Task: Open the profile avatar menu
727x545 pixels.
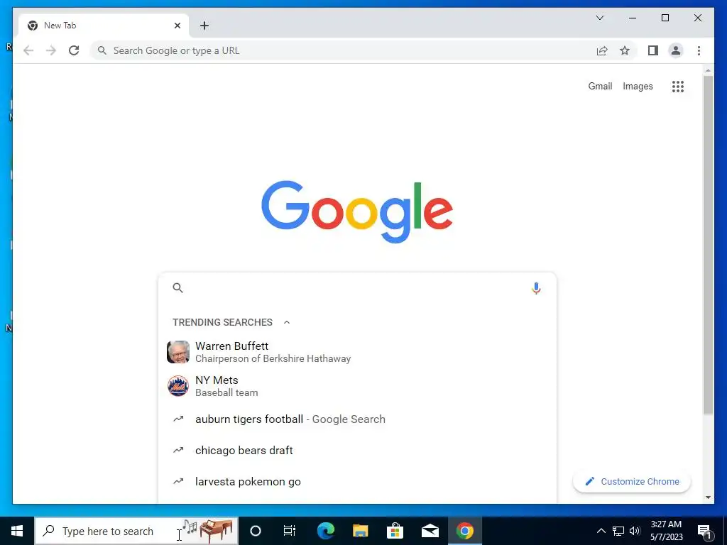Action: pyautogui.click(x=676, y=50)
